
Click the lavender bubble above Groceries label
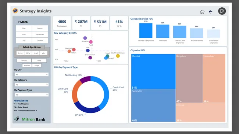(85, 38)
